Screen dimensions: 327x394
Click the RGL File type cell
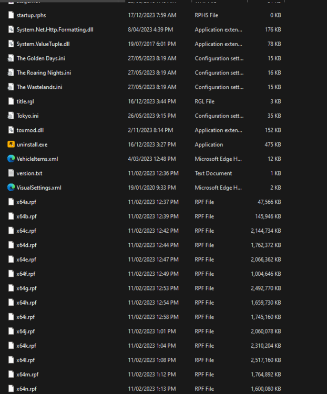coord(205,101)
